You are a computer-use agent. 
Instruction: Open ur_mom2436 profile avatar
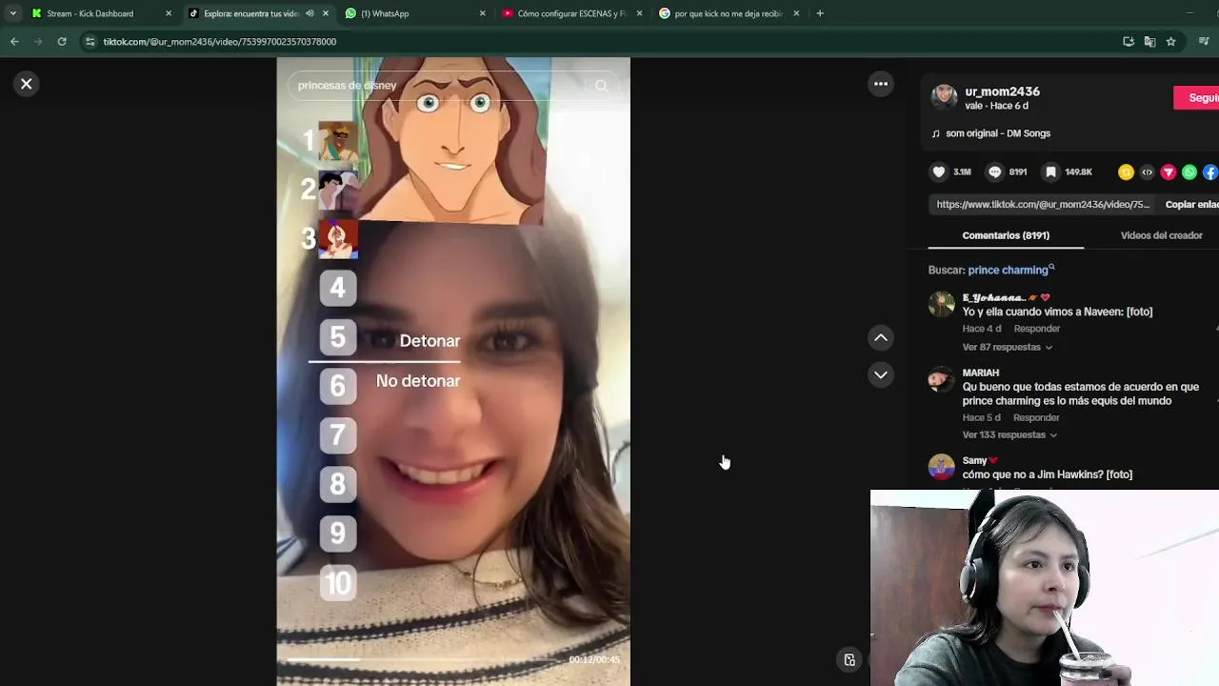coord(944,97)
